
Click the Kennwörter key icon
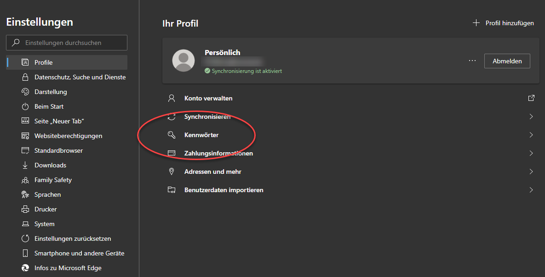(172, 135)
